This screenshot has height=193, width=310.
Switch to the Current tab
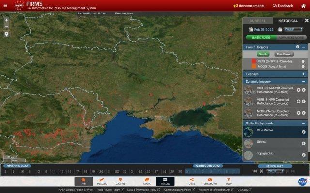coord(257,21)
